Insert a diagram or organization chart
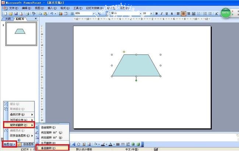 pos(78,144)
